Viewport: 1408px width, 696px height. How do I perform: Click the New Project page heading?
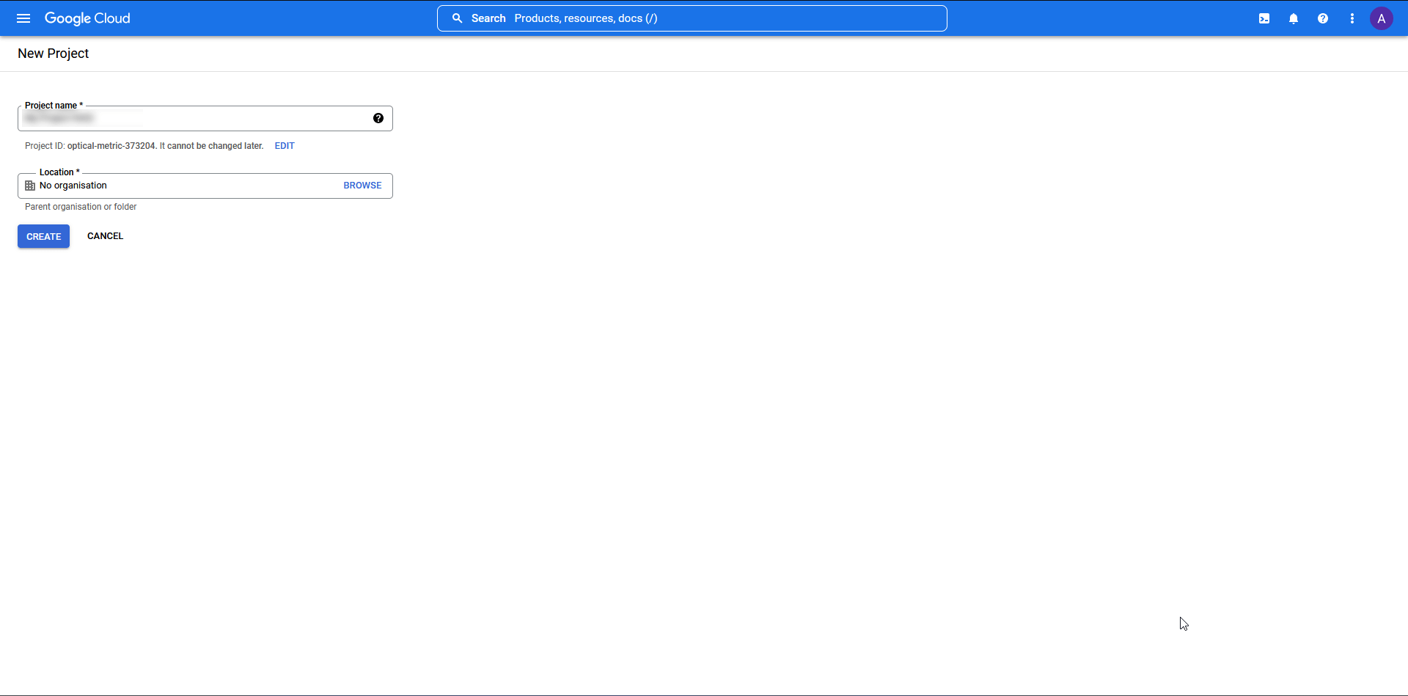(53, 53)
